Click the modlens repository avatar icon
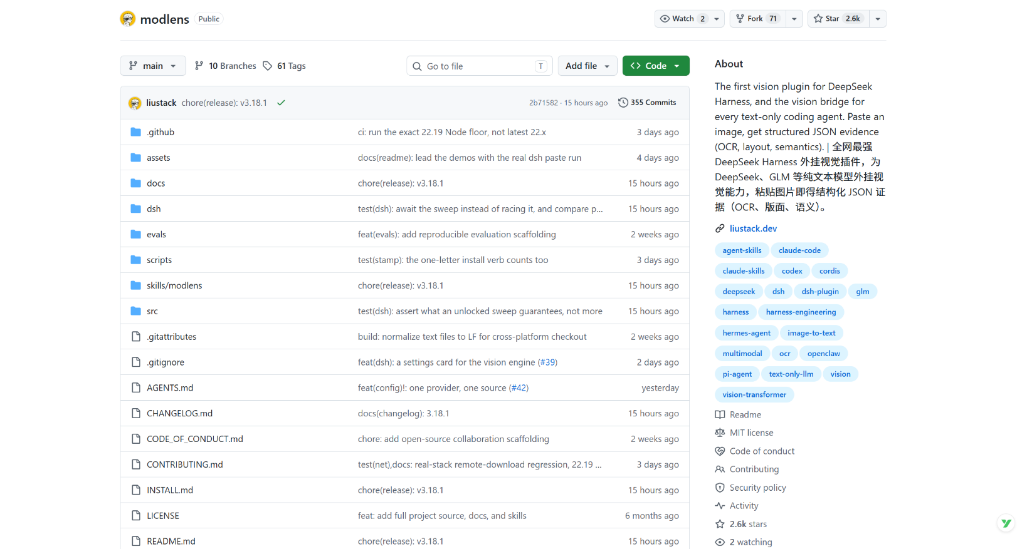Image resolution: width=1027 pixels, height=549 pixels. click(128, 19)
